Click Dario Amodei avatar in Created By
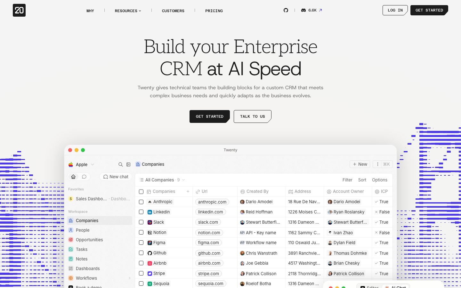Screen dimensions: 461x288 click(x=242, y=202)
